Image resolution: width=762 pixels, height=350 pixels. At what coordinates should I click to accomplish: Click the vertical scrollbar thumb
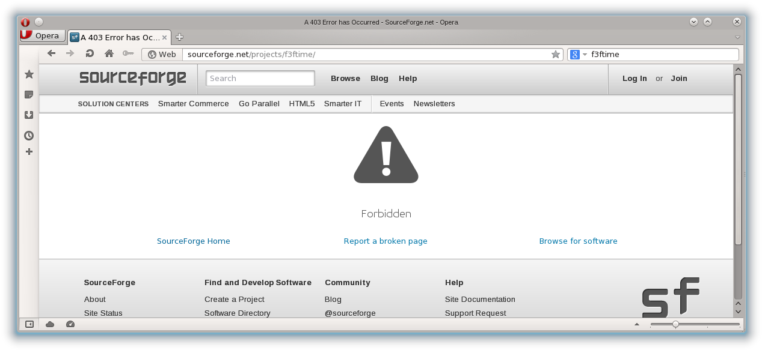738,159
